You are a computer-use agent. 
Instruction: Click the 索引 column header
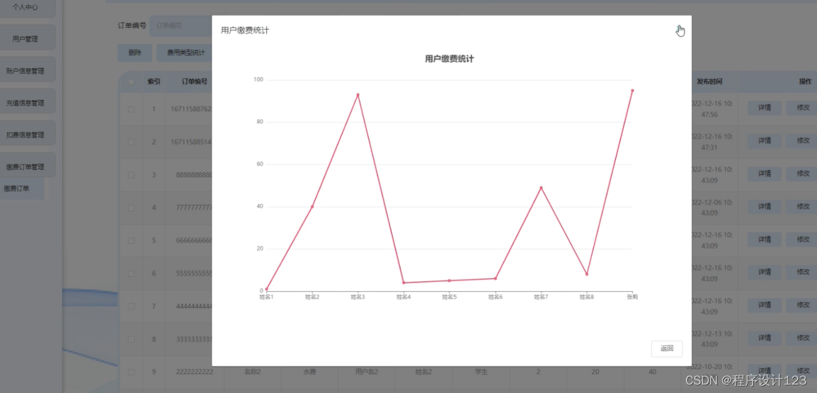click(153, 82)
